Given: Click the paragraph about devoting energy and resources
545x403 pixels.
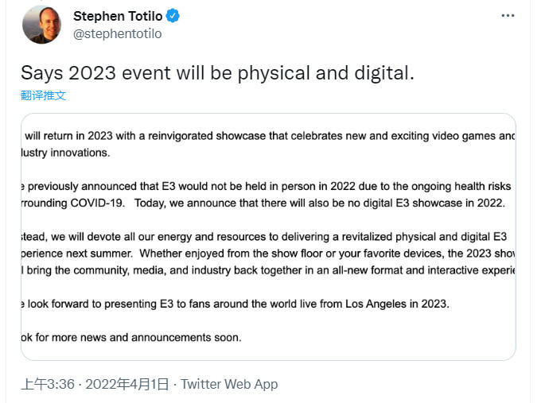Looking at the screenshot, I should click(x=268, y=254).
